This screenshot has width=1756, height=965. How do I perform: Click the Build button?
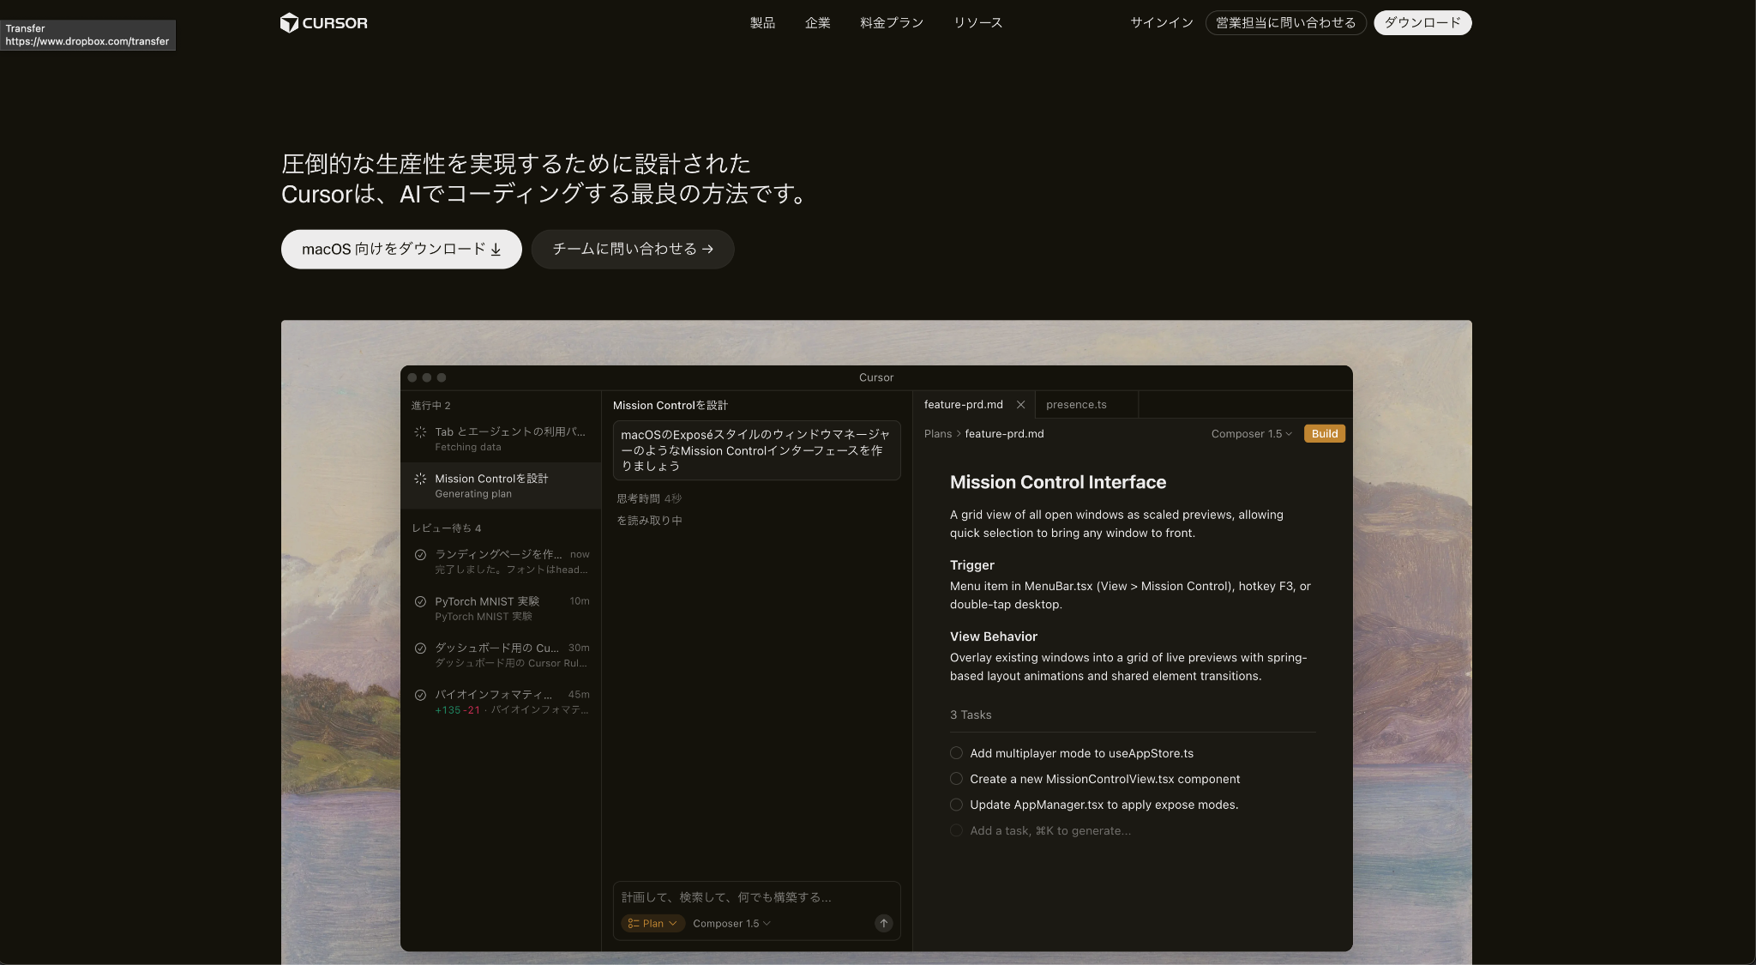pos(1324,434)
